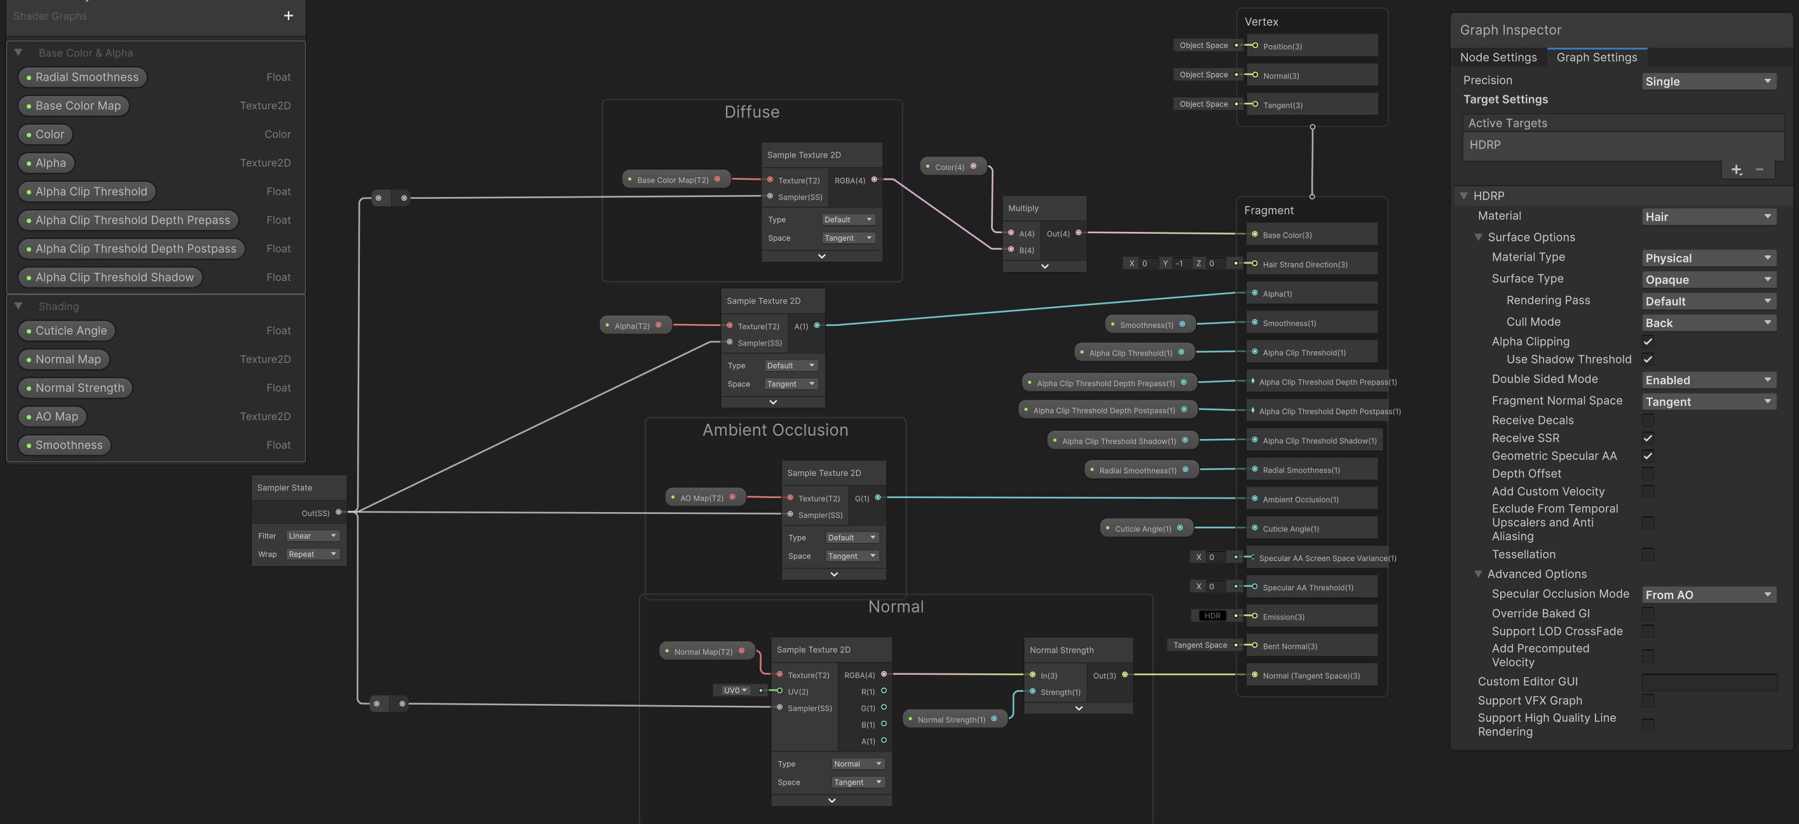
Task: Toggle the Geometric Specular AA checkbox
Action: (x=1648, y=456)
